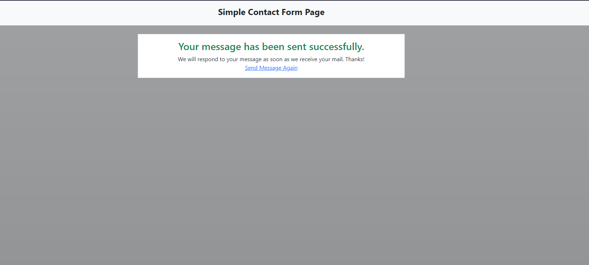Click the word Page in the header title

click(x=315, y=12)
